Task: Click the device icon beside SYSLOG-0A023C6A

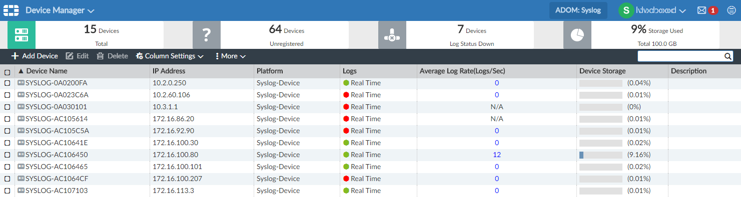Action: 21,95
